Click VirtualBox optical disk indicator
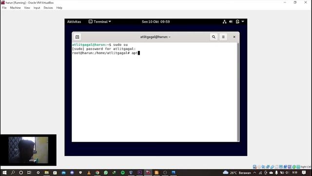312x176 pixels. point(259,167)
